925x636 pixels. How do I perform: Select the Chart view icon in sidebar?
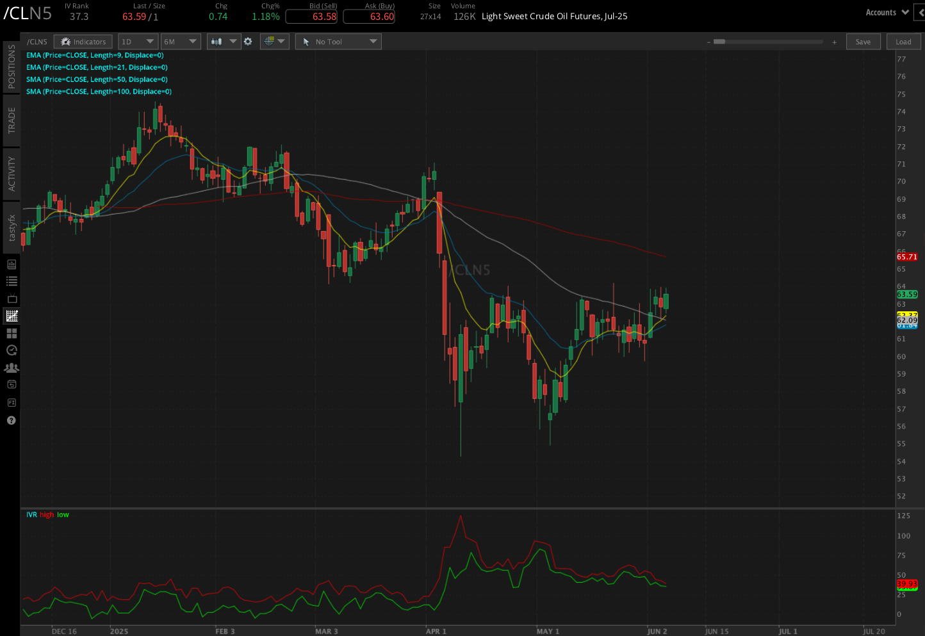tap(11, 316)
